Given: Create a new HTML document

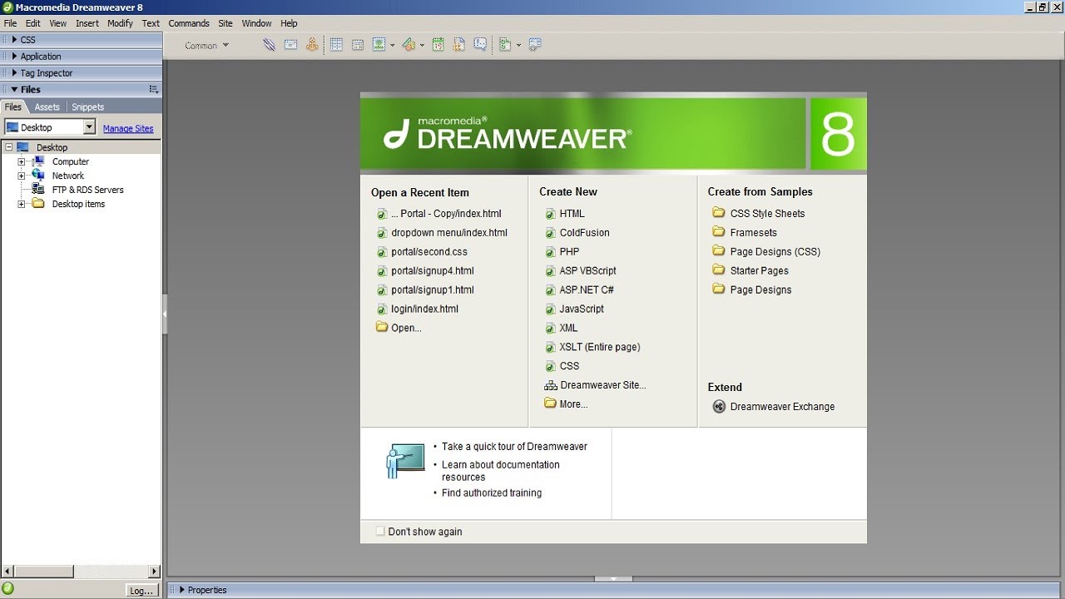Looking at the screenshot, I should [572, 214].
